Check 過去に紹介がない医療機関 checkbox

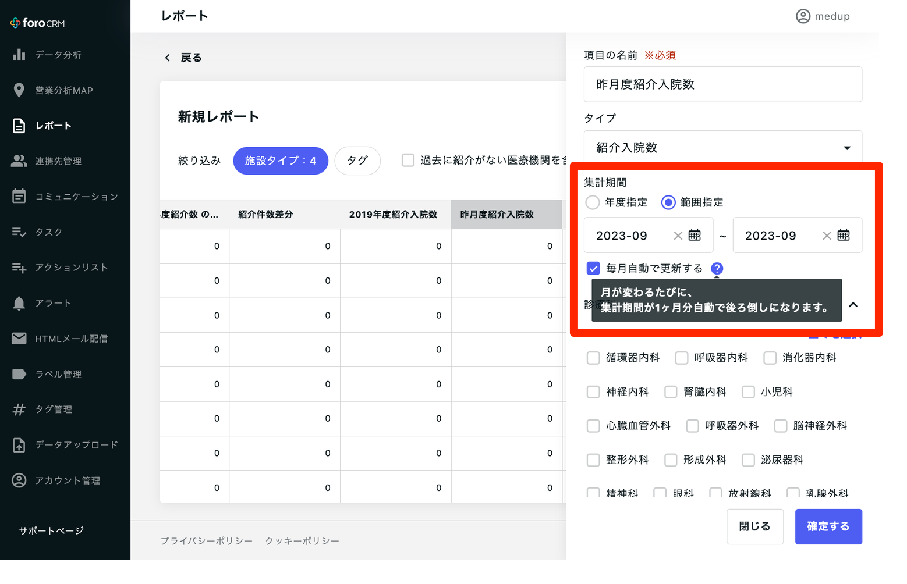pos(408,160)
